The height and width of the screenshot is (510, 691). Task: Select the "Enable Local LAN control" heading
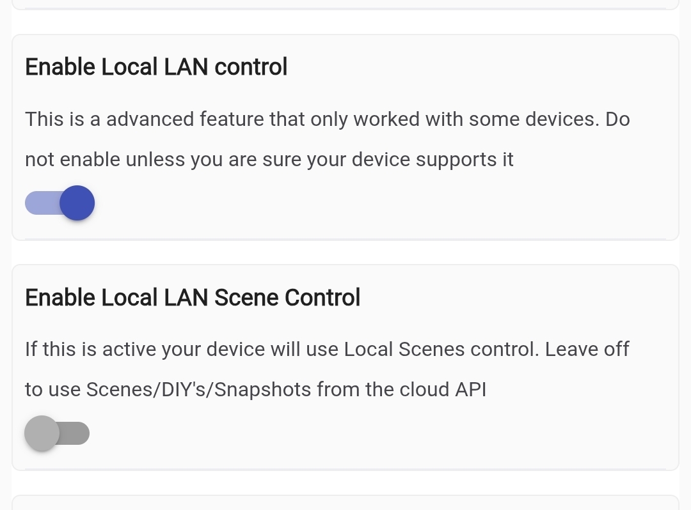tap(156, 67)
